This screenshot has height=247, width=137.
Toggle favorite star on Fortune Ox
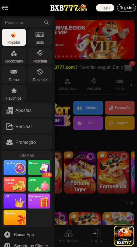click(x=124, y=156)
